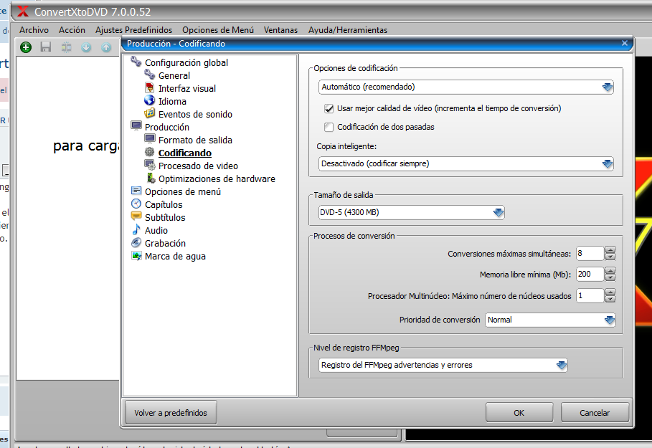This screenshot has height=448, width=652.
Task: Open the Copia inteligente dropdown
Action: tap(466, 163)
